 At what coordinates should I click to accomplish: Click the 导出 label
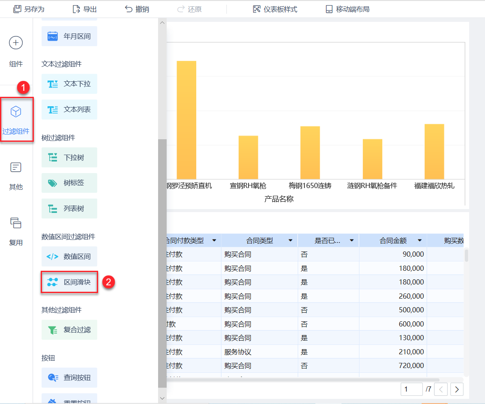(90, 9)
